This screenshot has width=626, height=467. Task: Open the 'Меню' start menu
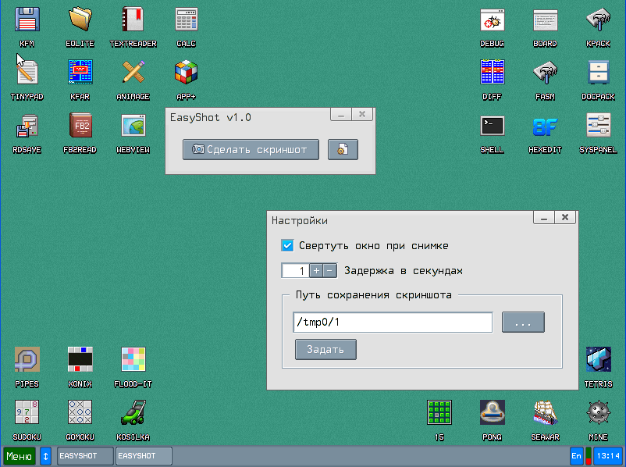(x=20, y=455)
